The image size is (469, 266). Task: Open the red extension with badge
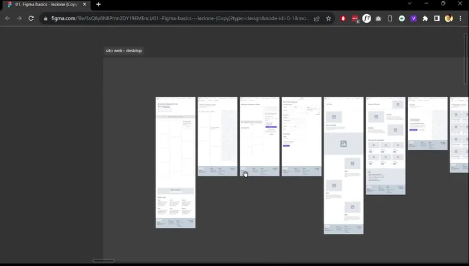355,19
